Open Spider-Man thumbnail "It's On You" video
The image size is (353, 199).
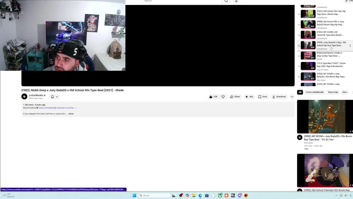point(325,117)
